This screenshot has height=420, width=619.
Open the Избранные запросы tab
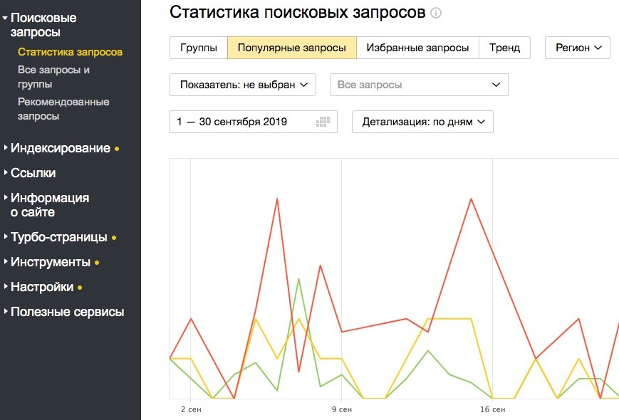pos(417,48)
